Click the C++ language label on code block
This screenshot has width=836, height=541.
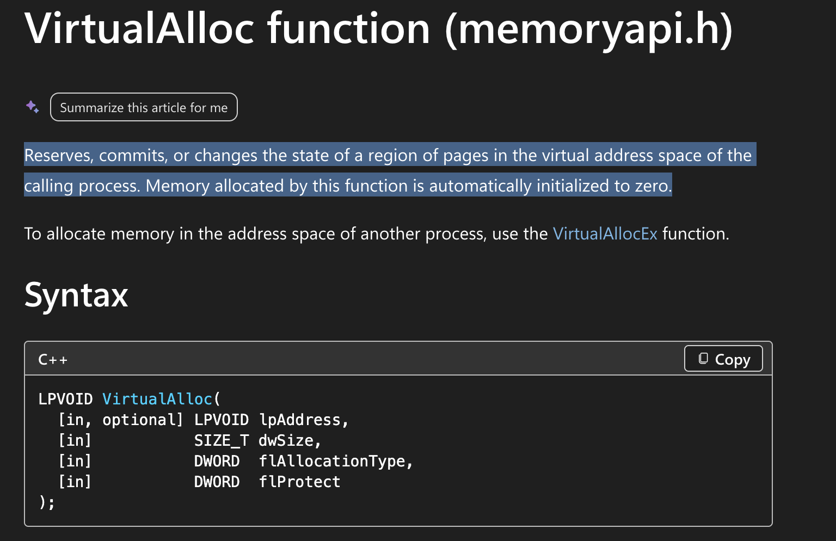53,360
